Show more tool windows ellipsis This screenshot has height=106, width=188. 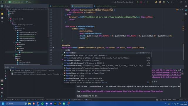[x=2, y=22]
